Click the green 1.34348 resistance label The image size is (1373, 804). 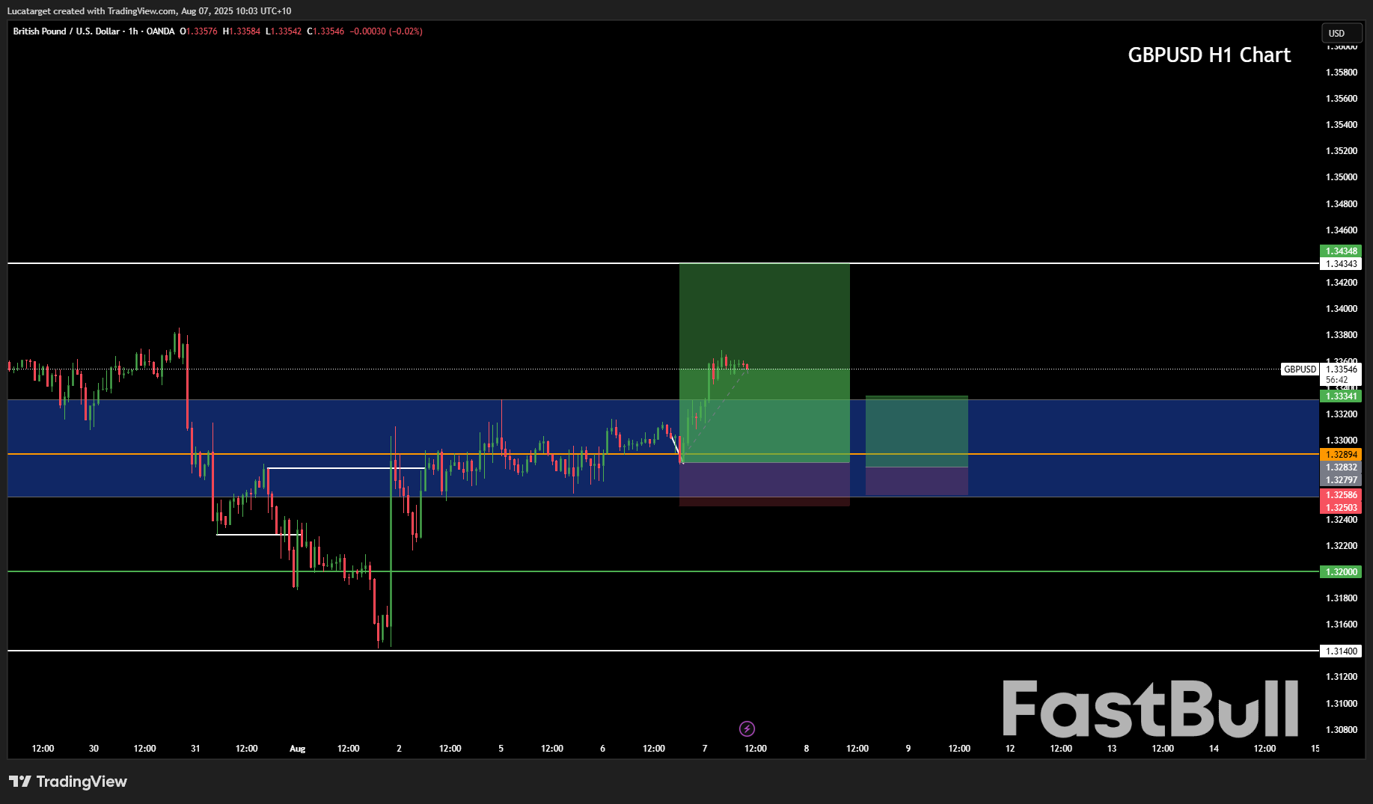[x=1342, y=252]
